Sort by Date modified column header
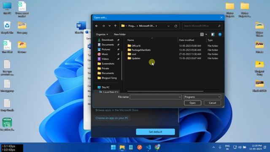The height and width of the screenshot is (152, 270). 186,40
